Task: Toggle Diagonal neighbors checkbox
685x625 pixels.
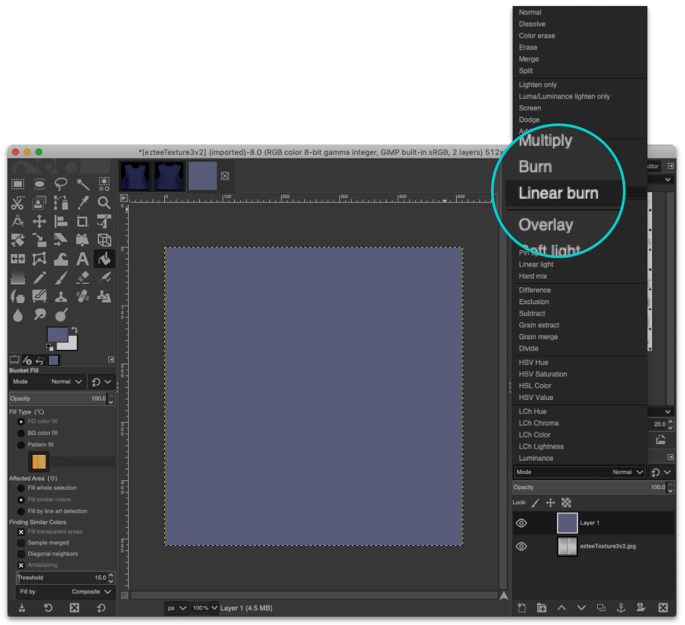Action: pyautogui.click(x=20, y=554)
